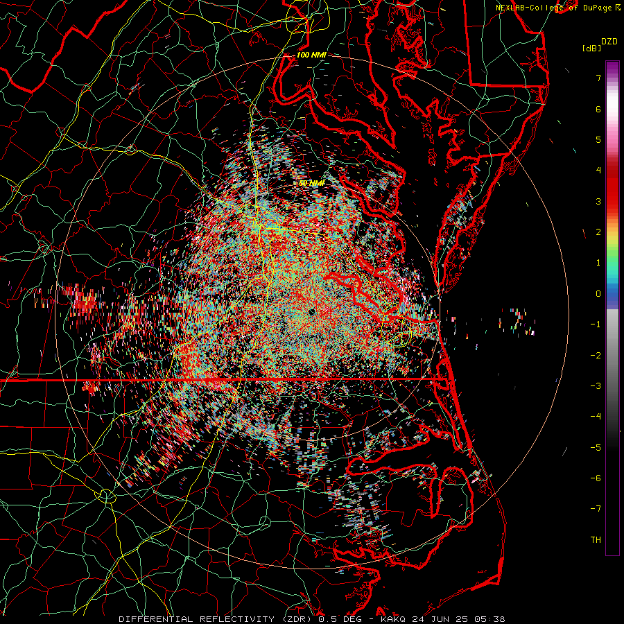The image size is (624, 624).
Task: Click "DIFFERENTIAL REFLECTIVITY" in the bottom caption
Action: coord(197,619)
